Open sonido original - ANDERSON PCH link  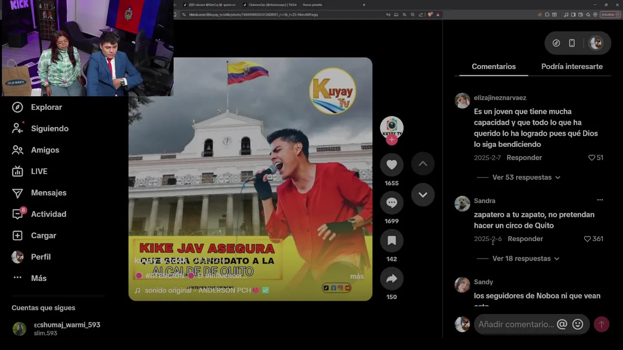[202, 290]
